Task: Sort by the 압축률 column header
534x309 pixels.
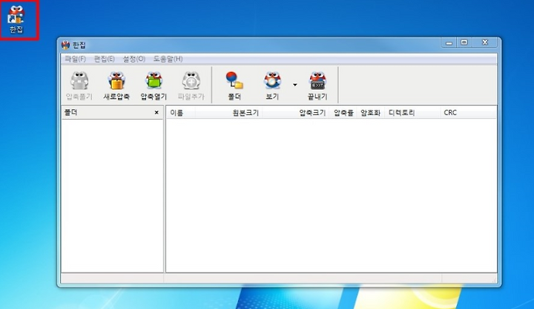Action: pos(343,113)
